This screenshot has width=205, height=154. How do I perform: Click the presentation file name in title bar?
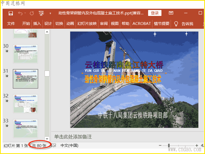(x=101, y=13)
